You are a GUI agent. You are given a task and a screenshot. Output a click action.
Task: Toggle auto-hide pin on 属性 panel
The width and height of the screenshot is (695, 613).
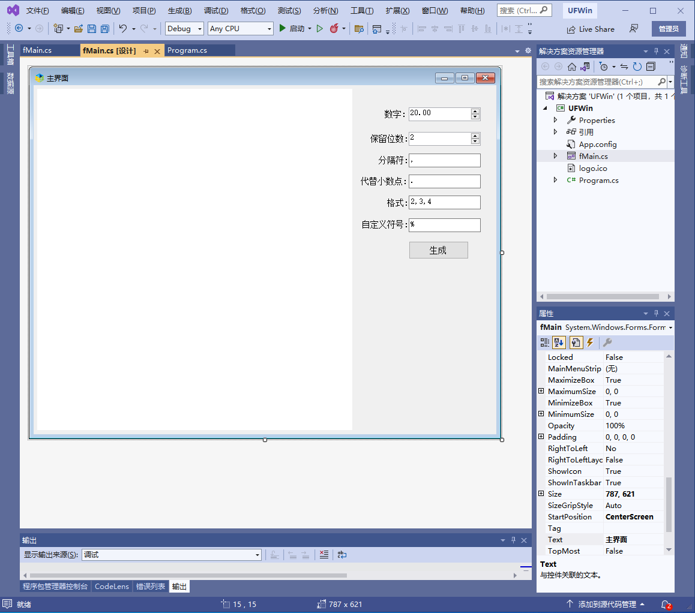(x=657, y=313)
